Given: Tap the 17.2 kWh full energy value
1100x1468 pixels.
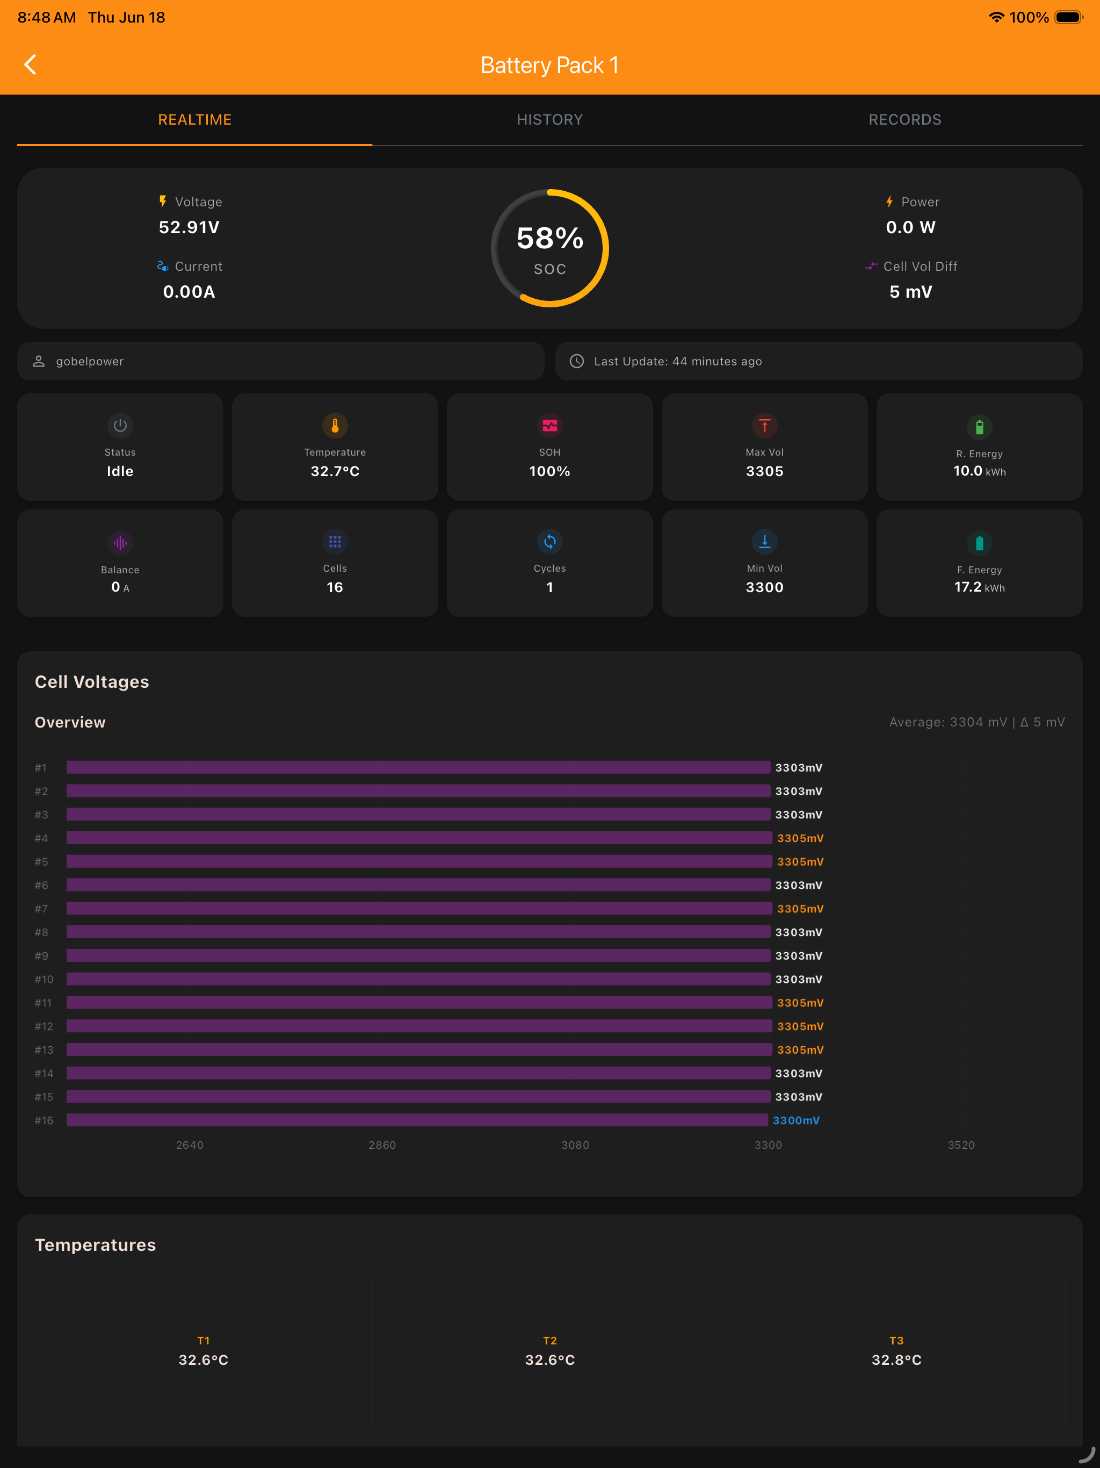Looking at the screenshot, I should click(979, 587).
